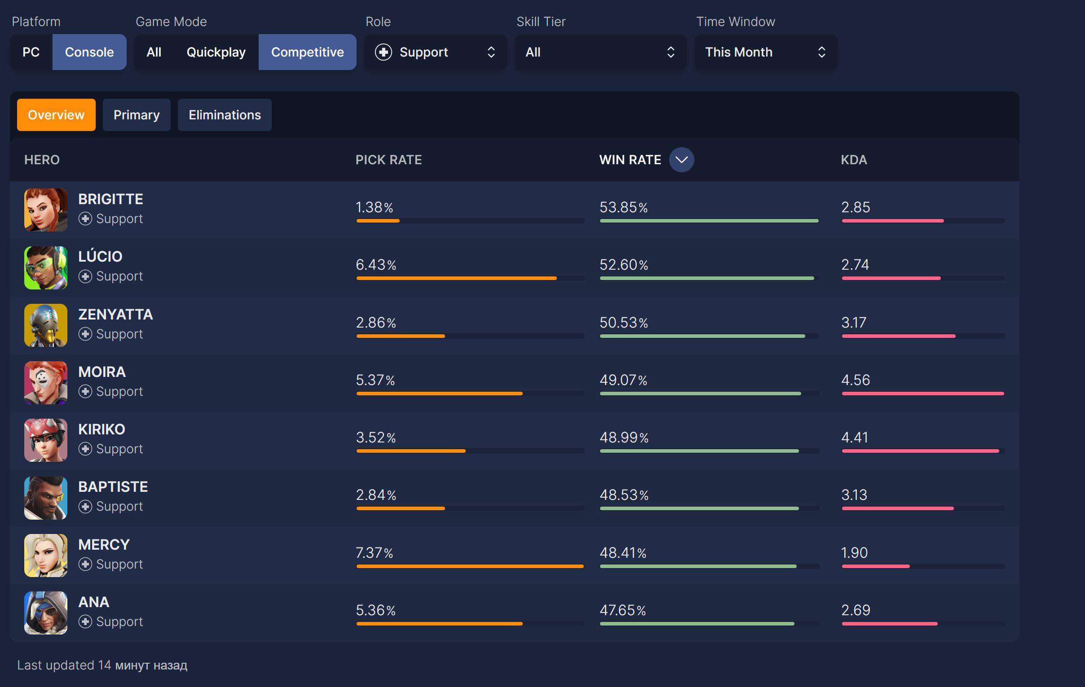Click the support plus icon in Role dropdown

tap(384, 52)
